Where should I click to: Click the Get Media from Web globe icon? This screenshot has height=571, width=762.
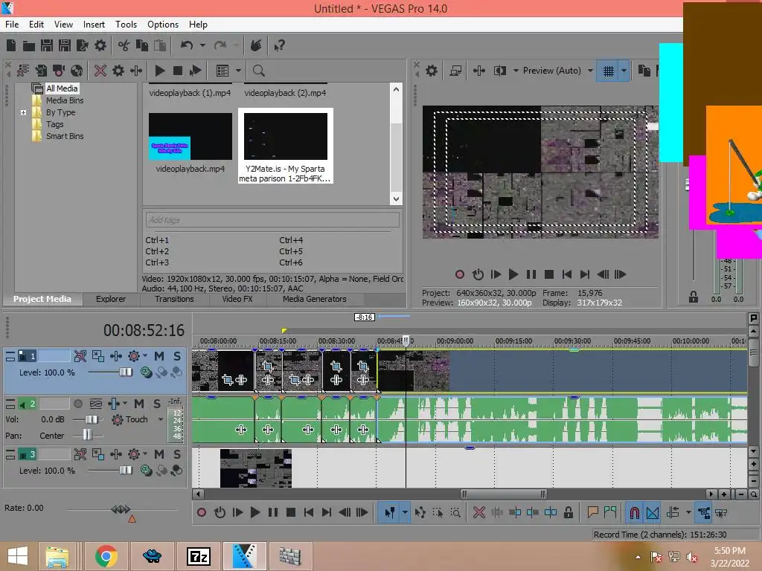(x=77, y=71)
